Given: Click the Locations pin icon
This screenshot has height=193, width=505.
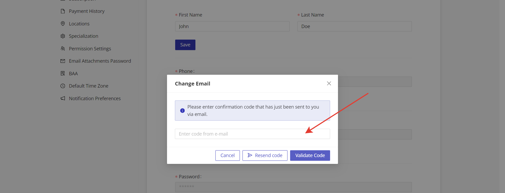Looking at the screenshot, I should [63, 24].
